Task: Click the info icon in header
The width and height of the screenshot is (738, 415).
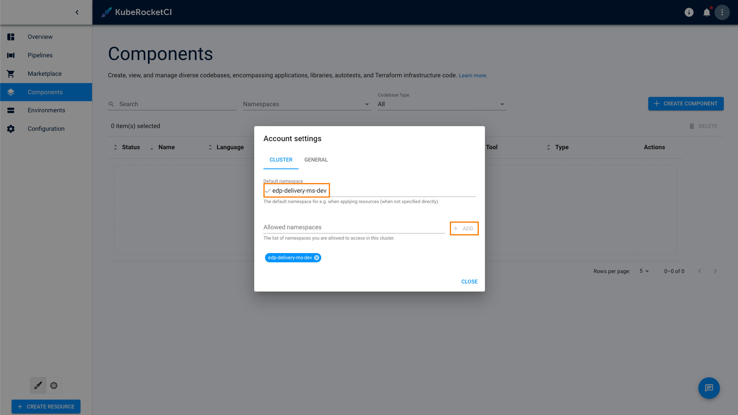Action: tap(689, 12)
